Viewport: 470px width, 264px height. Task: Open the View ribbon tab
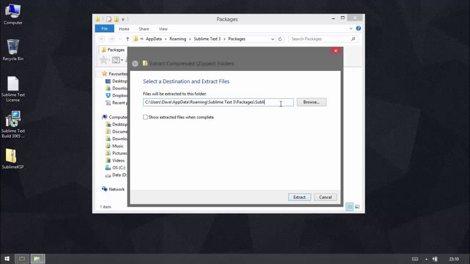click(x=163, y=29)
